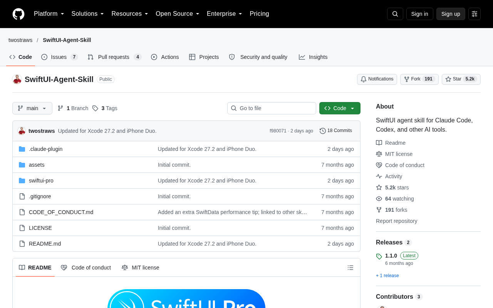Open commit f980071
Image resolution: width=493 pixels, height=308 pixels.
[278, 131]
